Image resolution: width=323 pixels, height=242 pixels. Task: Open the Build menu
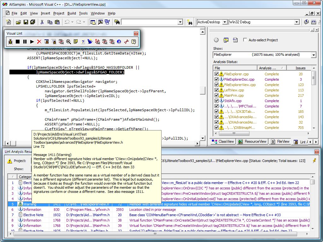[72, 13]
